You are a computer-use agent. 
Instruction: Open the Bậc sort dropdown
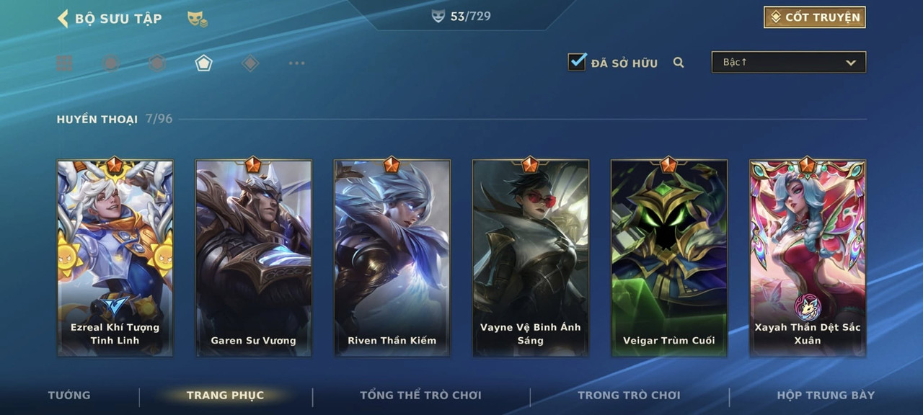[x=789, y=63]
